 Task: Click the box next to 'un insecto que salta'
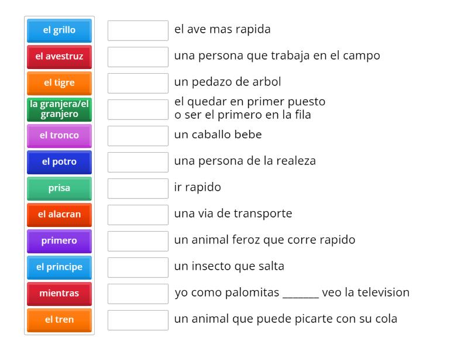pos(137,267)
